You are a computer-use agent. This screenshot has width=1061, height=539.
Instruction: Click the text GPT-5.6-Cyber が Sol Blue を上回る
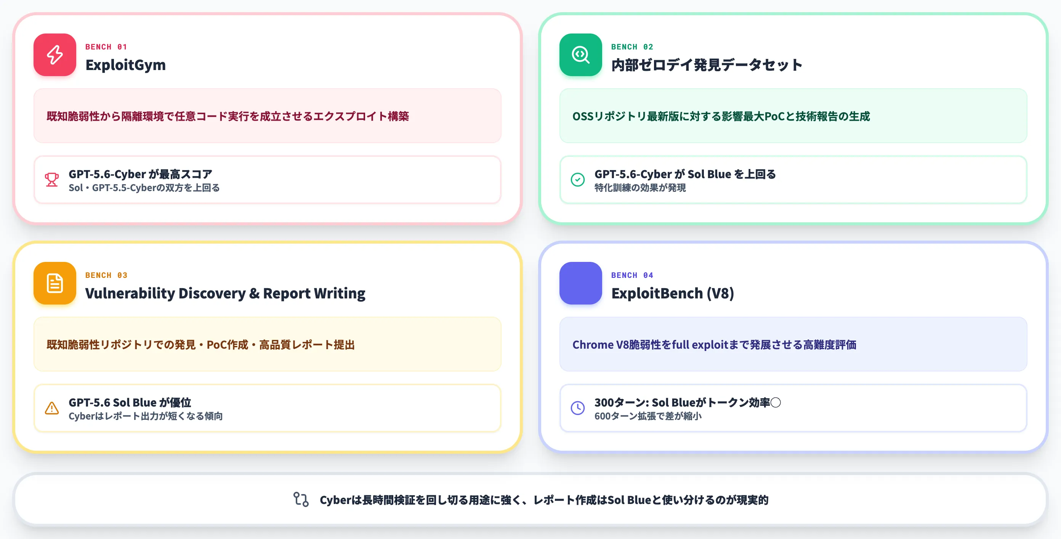pyautogui.click(x=685, y=174)
